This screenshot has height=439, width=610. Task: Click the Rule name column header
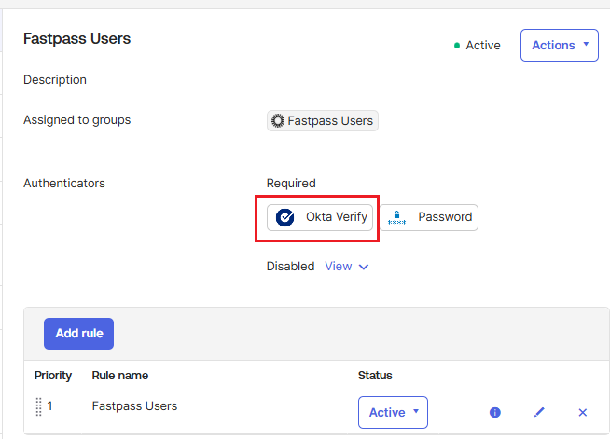tap(119, 376)
